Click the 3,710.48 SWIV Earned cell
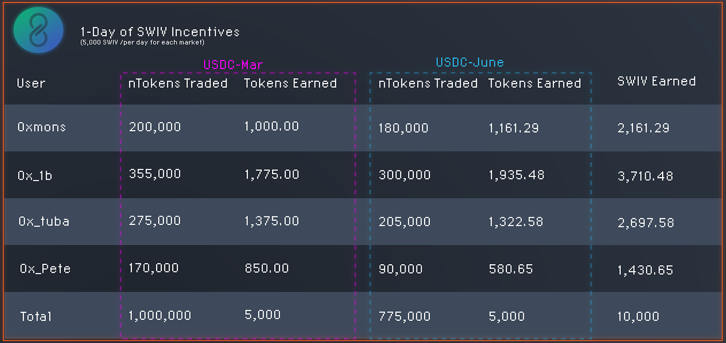726x343 pixels. (x=645, y=176)
